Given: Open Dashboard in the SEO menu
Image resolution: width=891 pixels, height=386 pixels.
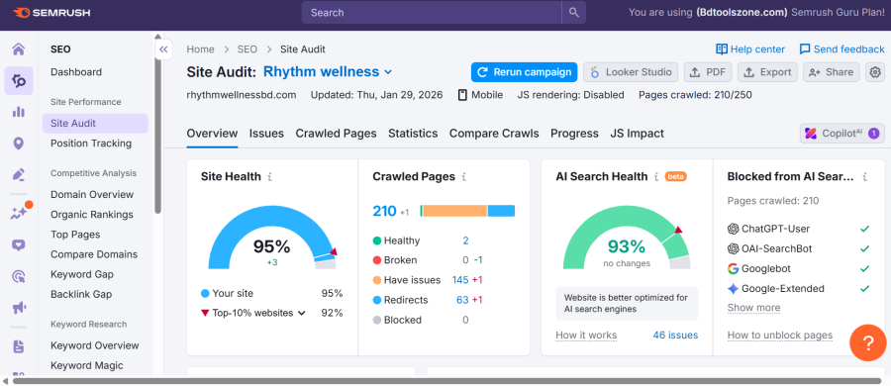Looking at the screenshot, I should (76, 72).
